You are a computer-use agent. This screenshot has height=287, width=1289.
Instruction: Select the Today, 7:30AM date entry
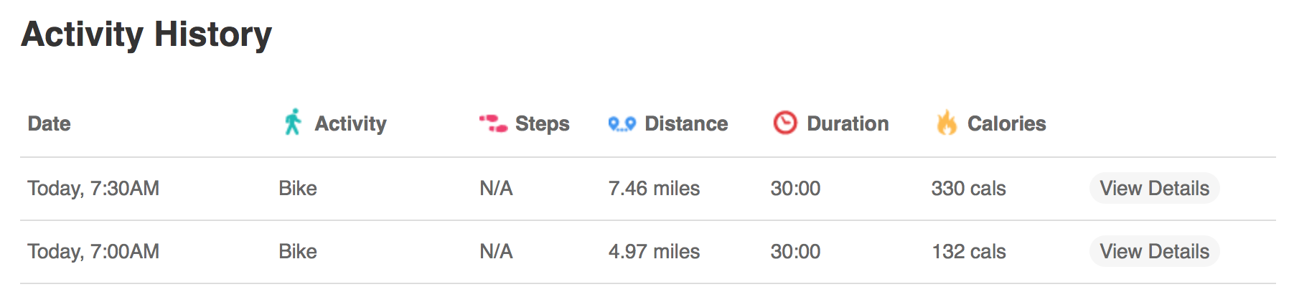click(93, 188)
